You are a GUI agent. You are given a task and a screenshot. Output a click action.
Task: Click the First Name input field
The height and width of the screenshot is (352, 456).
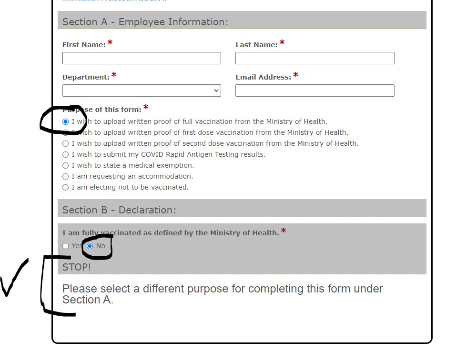142,58
